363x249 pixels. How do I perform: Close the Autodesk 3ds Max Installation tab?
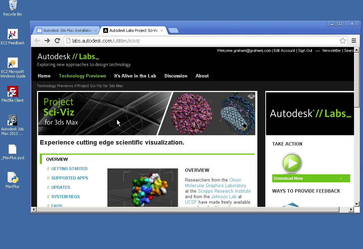tap(95, 30)
